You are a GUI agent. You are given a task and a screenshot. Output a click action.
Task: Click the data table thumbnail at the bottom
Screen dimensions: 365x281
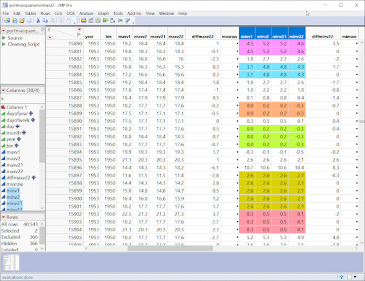[11, 262]
